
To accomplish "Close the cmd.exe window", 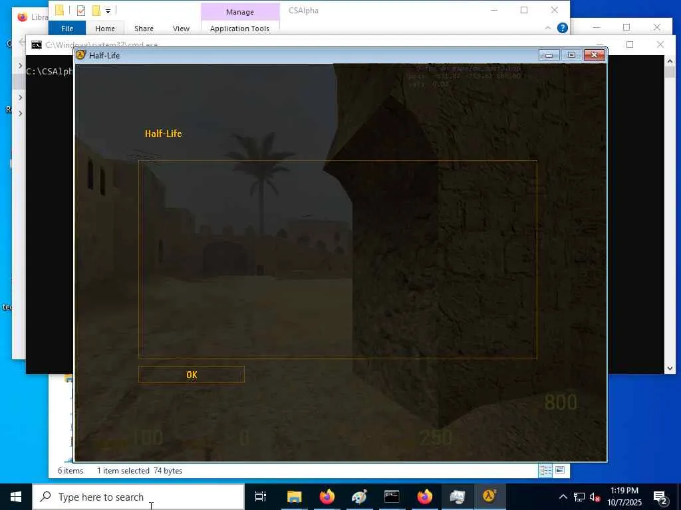I will (660, 44).
